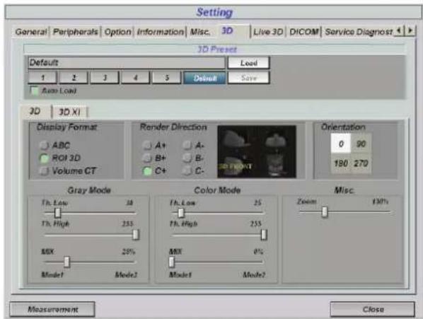Select render direction B-
This screenshot has width=423, height=319.
[187, 158]
